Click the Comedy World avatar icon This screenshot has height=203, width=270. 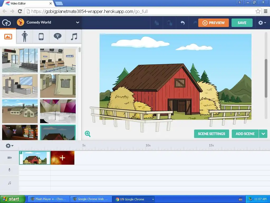(21, 22)
